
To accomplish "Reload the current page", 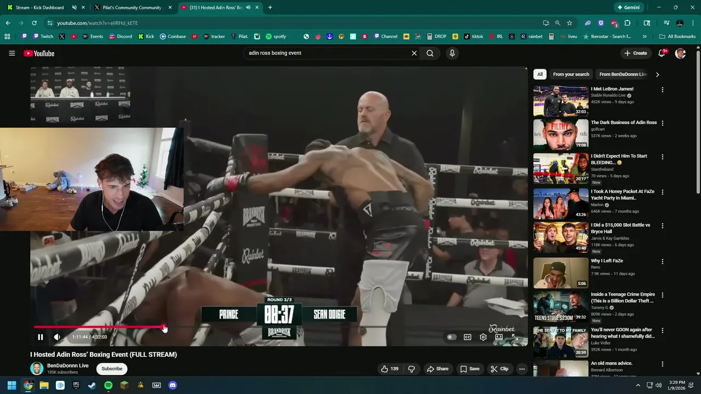I will (x=34, y=23).
